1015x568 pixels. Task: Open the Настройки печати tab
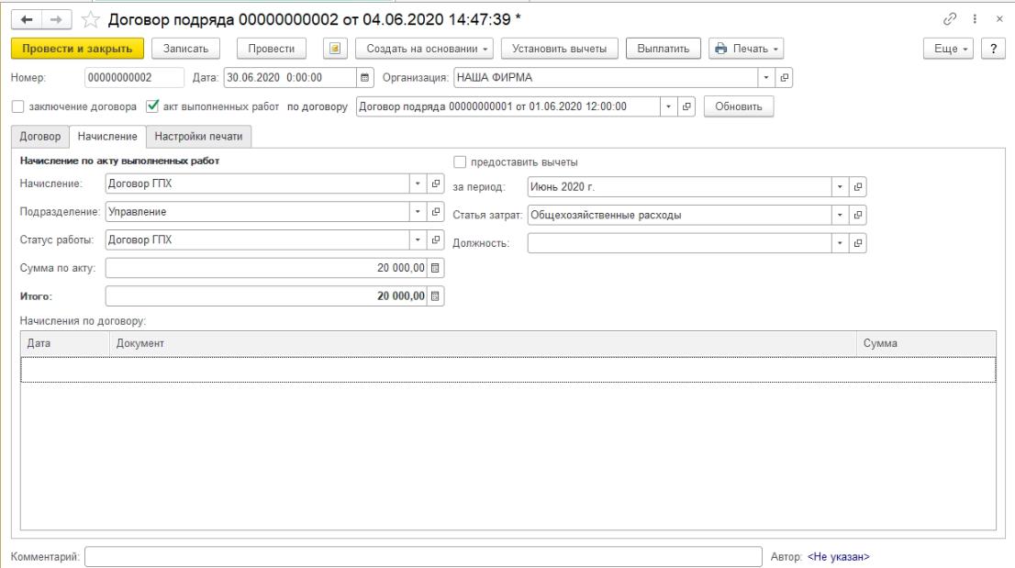[x=199, y=137]
